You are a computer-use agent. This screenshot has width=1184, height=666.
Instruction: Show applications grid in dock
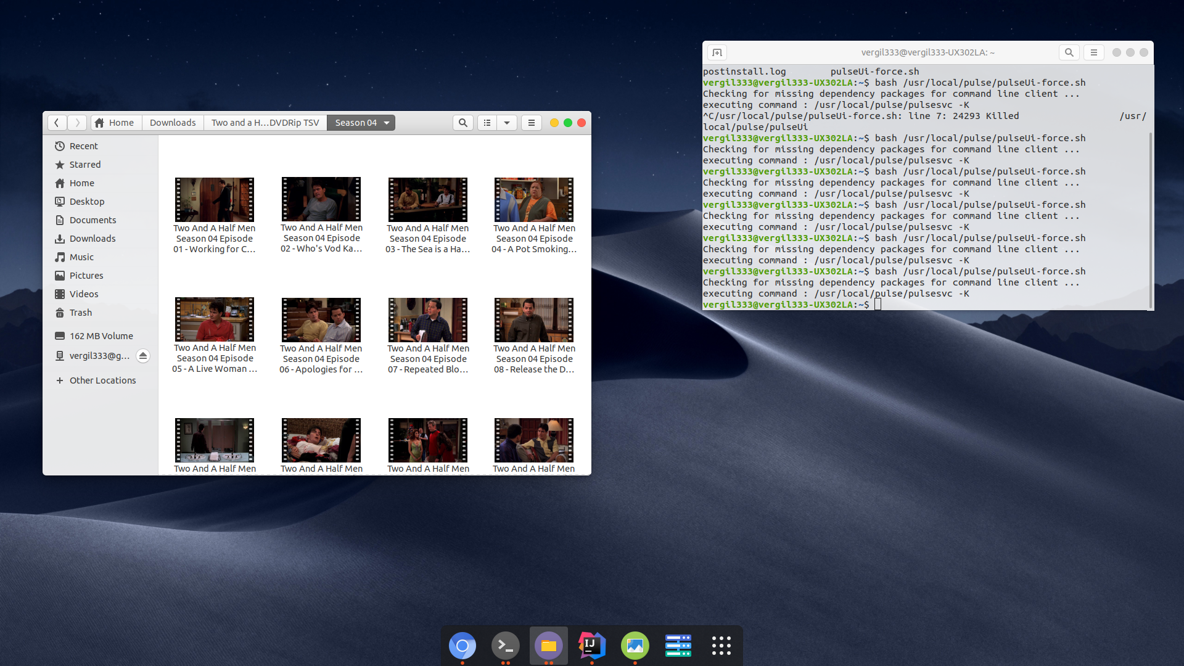721,646
